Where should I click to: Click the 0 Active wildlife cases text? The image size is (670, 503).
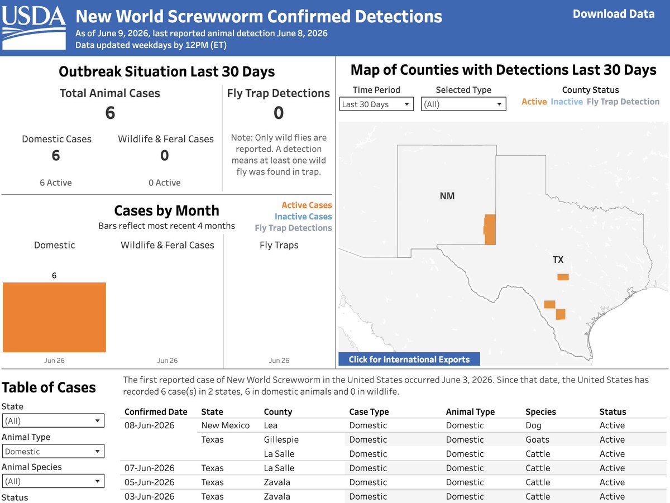pyautogui.click(x=165, y=183)
